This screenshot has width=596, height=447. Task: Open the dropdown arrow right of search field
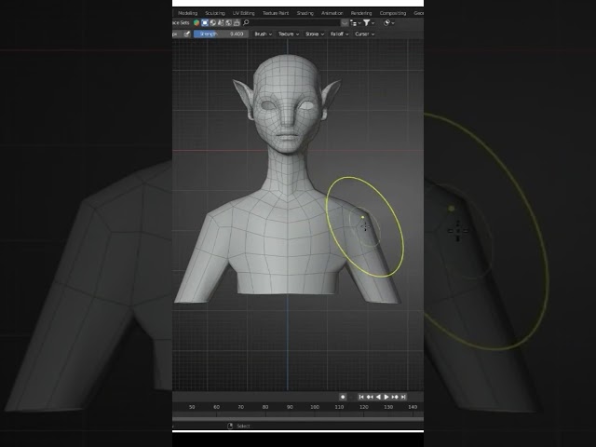click(345, 23)
